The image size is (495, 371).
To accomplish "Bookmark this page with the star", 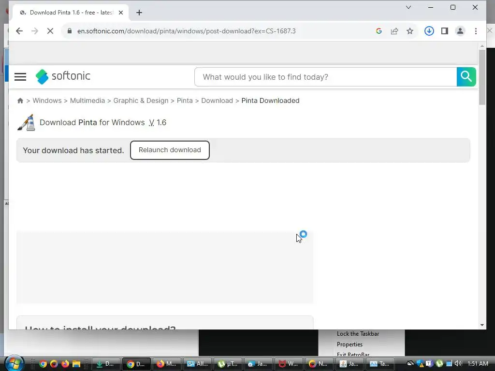I will click(410, 31).
